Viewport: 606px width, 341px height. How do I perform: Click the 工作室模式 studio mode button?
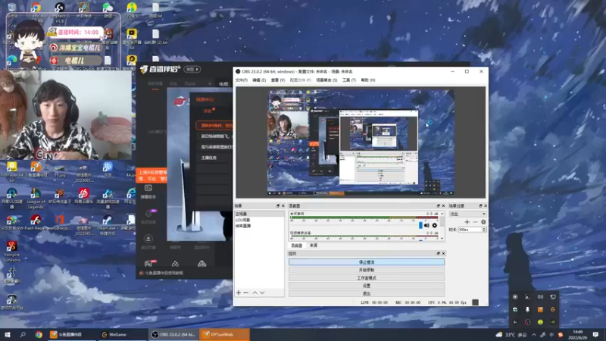(x=367, y=278)
